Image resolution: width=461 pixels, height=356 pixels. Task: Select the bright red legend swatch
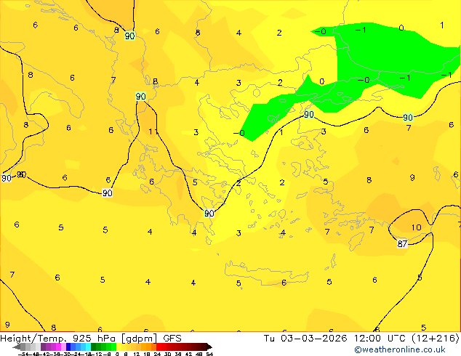[x=159, y=347]
